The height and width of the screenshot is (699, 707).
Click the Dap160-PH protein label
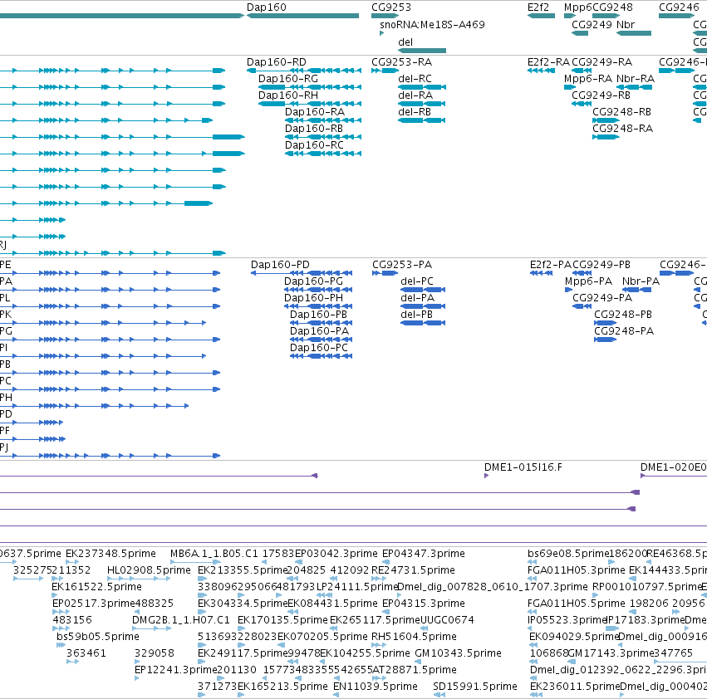313,298
